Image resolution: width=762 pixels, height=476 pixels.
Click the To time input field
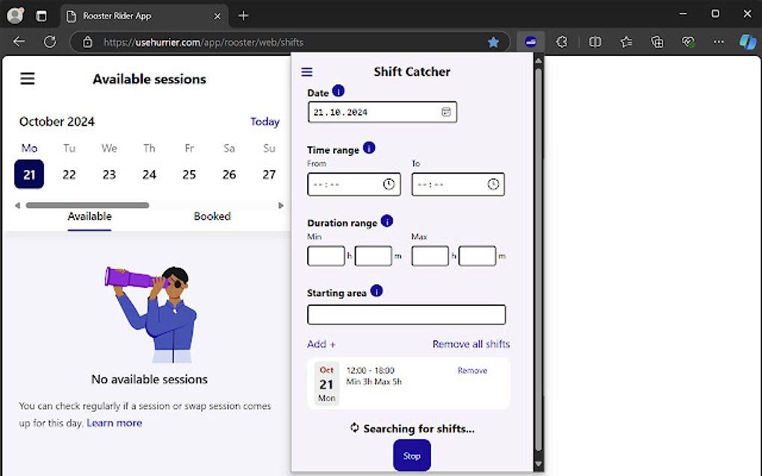(x=458, y=184)
